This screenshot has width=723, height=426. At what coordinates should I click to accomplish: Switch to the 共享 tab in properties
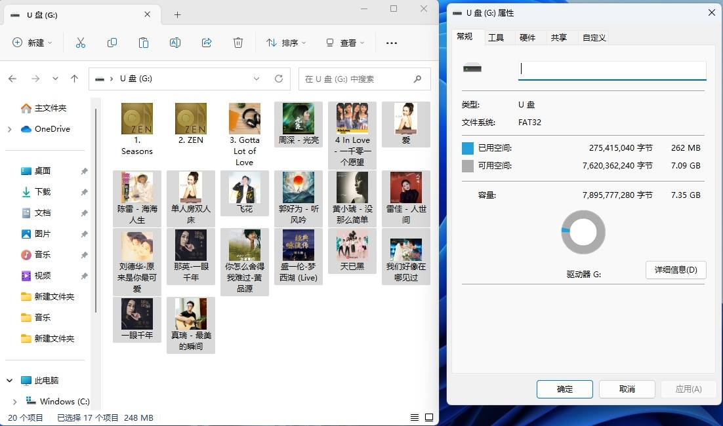[x=559, y=37]
